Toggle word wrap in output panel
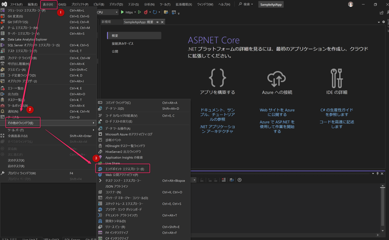The height and width of the screenshot is (240, 389). coord(231,180)
